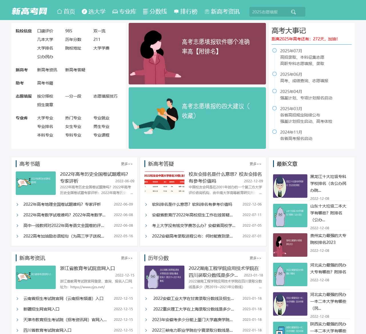The image size is (366, 334).
Task: Expand the 2022年高考地理全国卷 article arrow
Action: pos(17,205)
